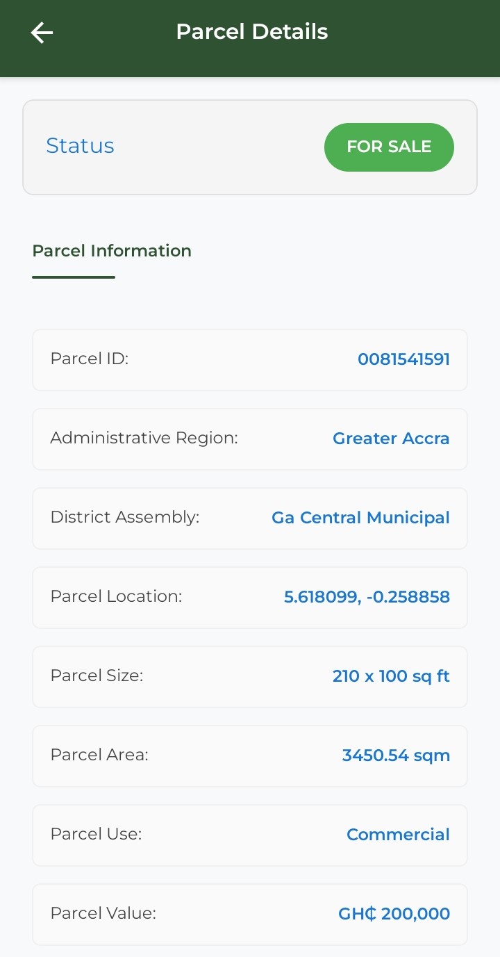Click the Parcel Details header title

251,32
